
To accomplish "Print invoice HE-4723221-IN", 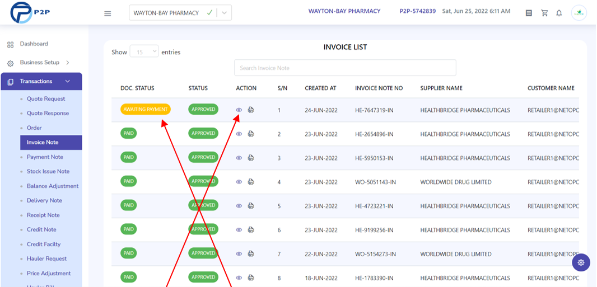I will [x=251, y=206].
